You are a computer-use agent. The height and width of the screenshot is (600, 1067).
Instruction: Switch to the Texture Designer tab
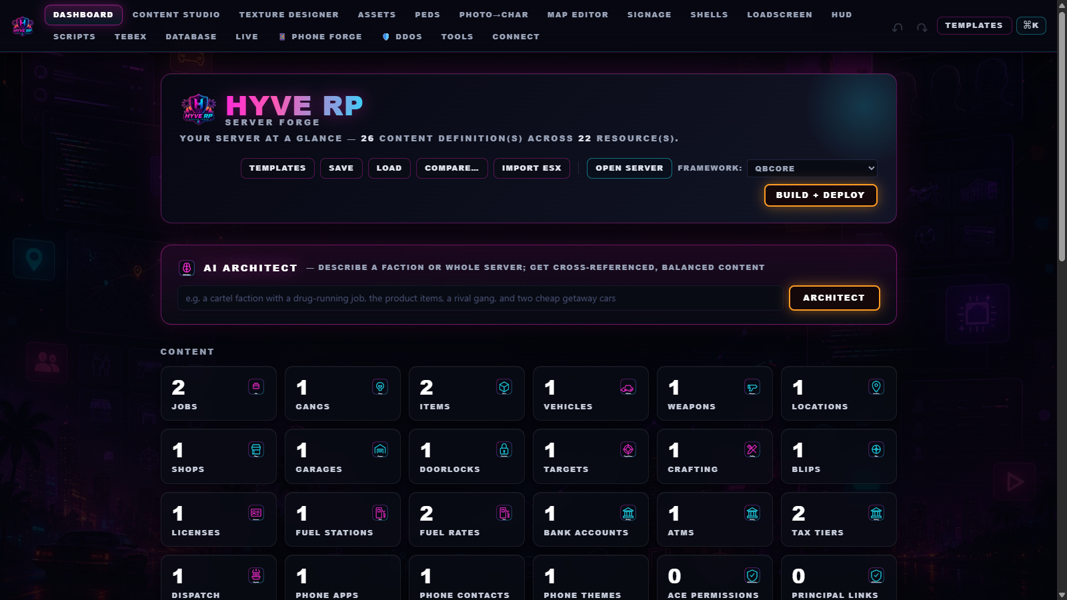(x=289, y=15)
